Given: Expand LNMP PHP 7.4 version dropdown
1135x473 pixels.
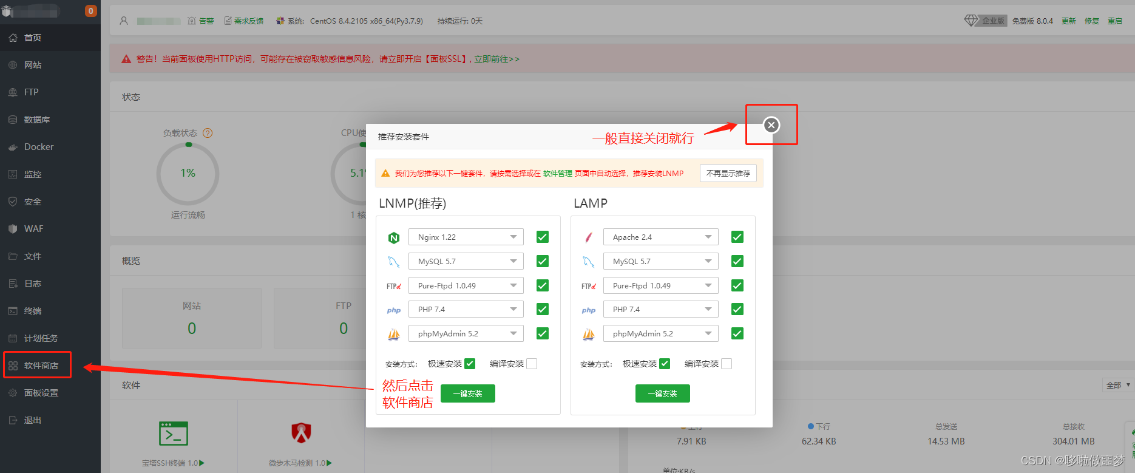Looking at the screenshot, I should tap(466, 309).
